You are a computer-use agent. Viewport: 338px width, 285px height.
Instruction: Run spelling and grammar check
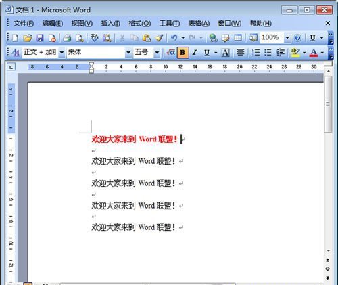pos(94,38)
